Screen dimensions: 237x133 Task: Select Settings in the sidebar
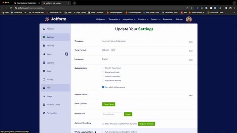(55, 37)
